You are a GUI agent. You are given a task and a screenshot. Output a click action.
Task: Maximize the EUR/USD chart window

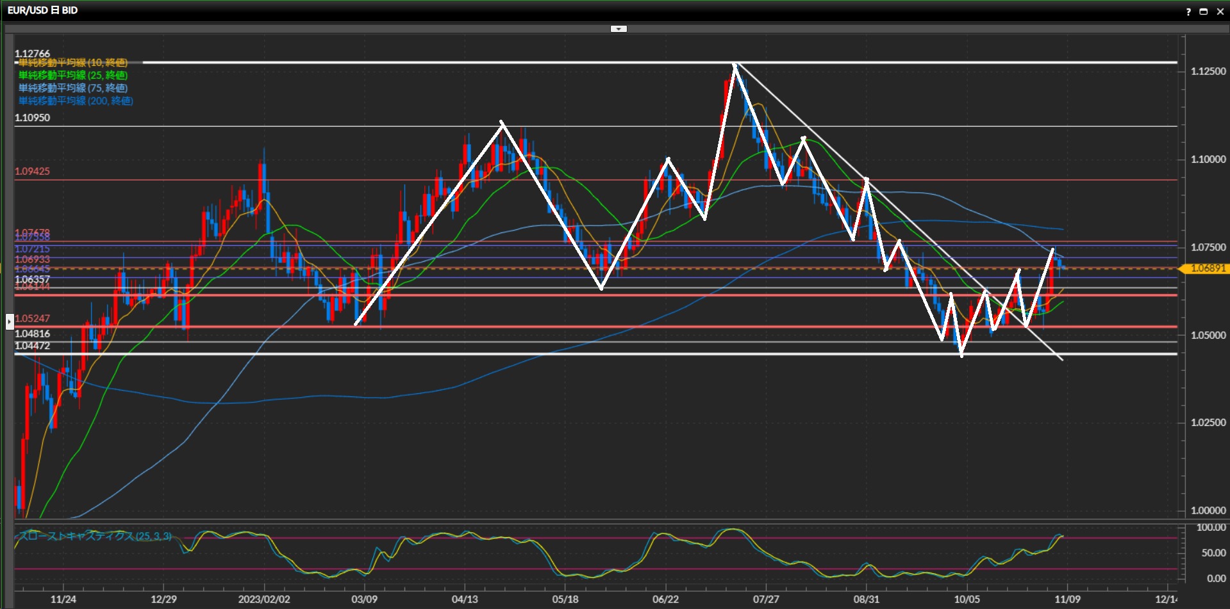(x=1203, y=12)
